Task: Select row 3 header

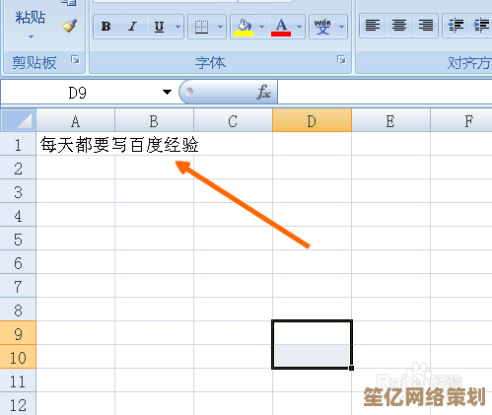Action: pyautogui.click(x=18, y=191)
